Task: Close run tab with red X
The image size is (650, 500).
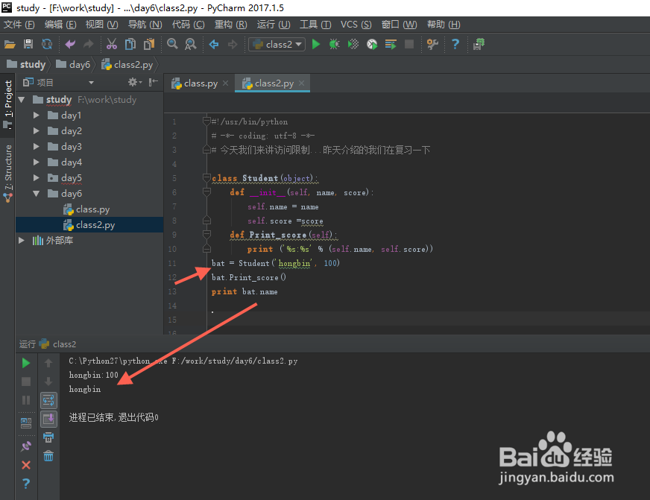Action: (x=25, y=465)
